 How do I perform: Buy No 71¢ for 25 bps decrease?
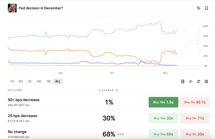pyautogui.click(x=195, y=118)
